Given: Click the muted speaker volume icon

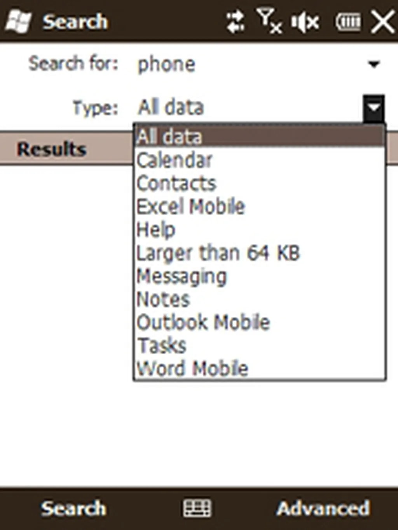Looking at the screenshot, I should (305, 22).
